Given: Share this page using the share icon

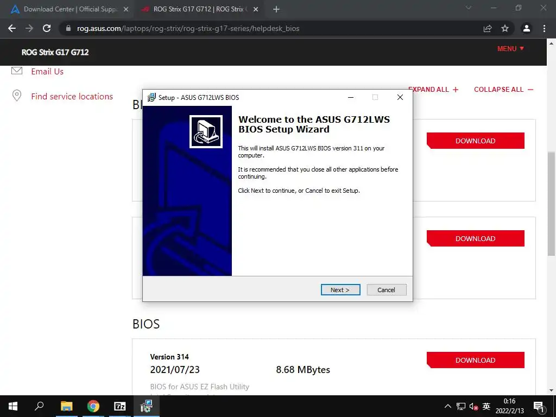Looking at the screenshot, I should click(488, 28).
